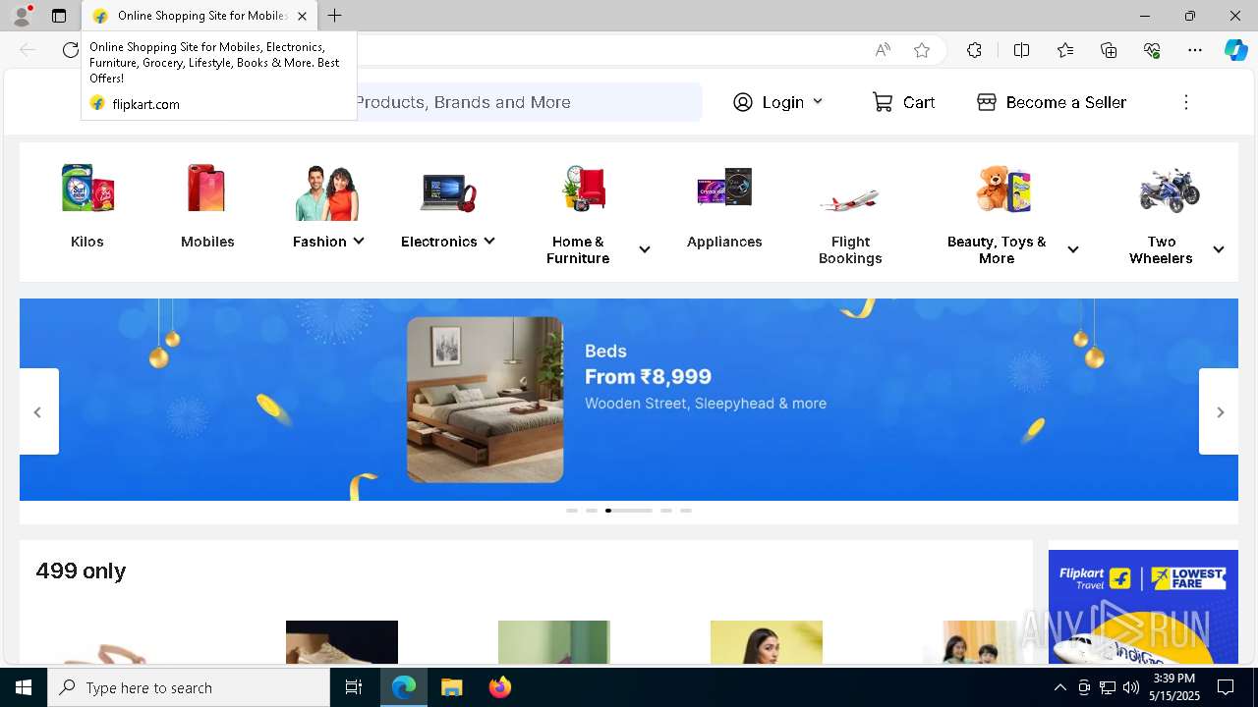Select the second carousel indicator dot

(x=592, y=511)
